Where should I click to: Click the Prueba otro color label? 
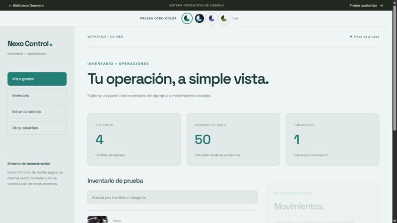pos(158,18)
